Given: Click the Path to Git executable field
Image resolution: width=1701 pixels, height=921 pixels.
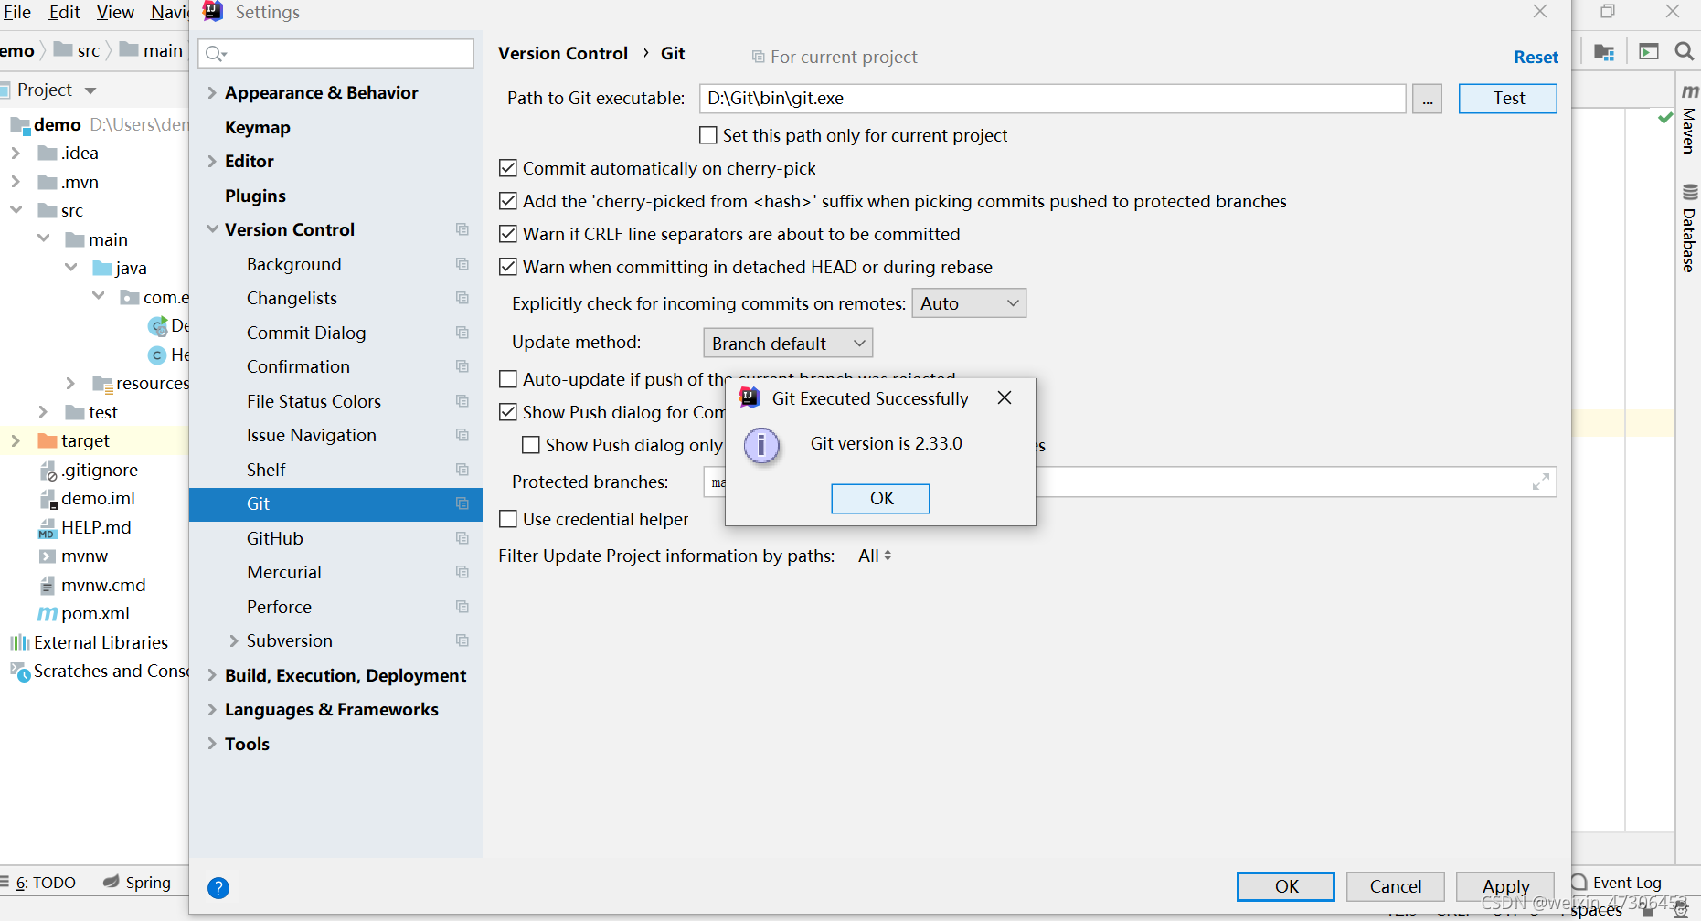Looking at the screenshot, I should (x=1053, y=98).
